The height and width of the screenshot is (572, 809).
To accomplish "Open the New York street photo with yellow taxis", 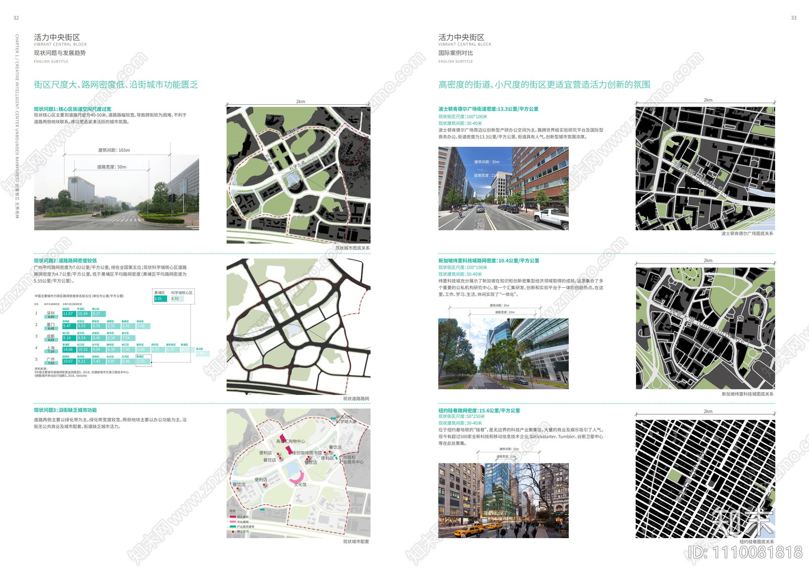I will coord(504,501).
